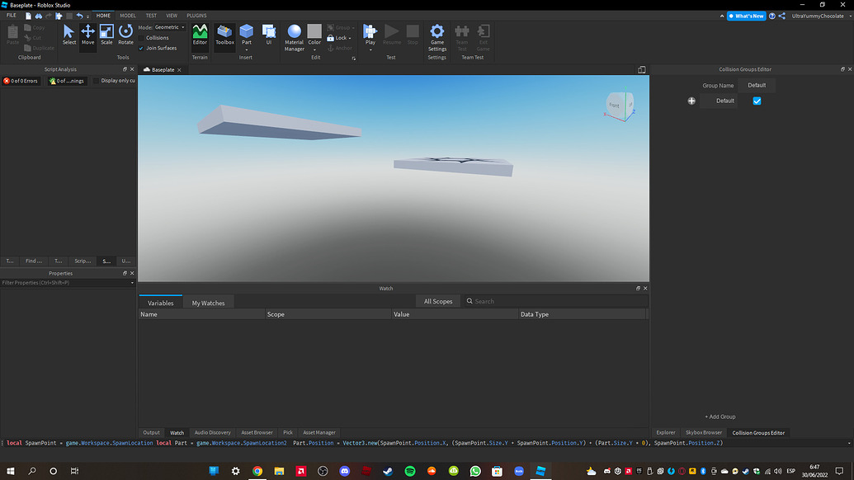Open the All Scopes filter dropdown
Screen dimensions: 854x480
(x=438, y=301)
